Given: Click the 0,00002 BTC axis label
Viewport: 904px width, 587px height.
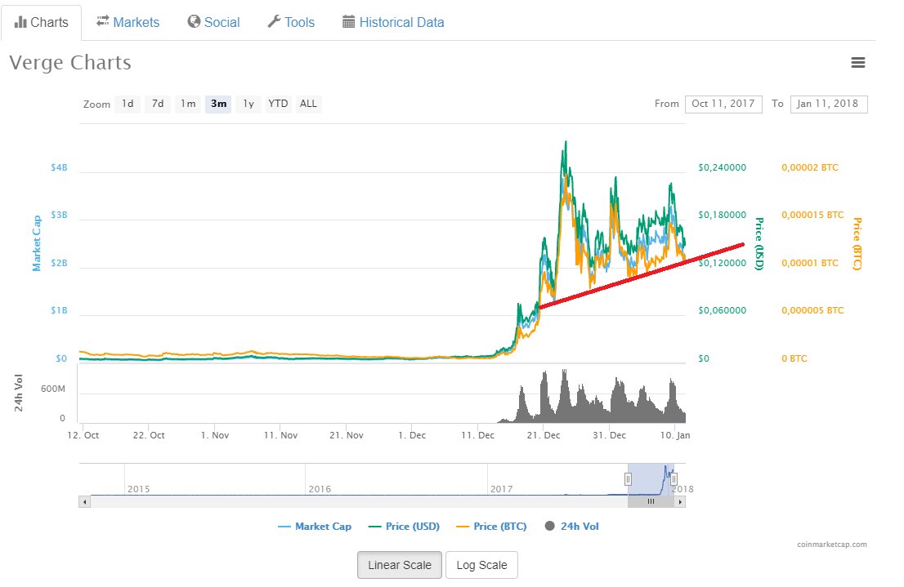Looking at the screenshot, I should click(810, 167).
